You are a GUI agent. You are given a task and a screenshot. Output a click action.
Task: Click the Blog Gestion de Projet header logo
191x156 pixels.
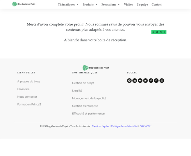[24, 4]
